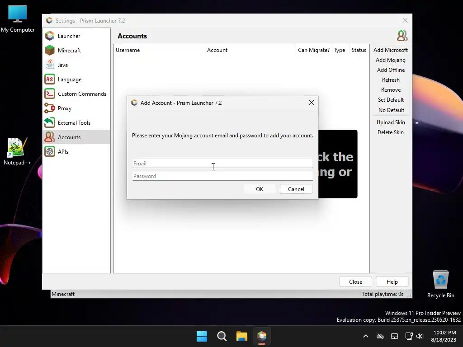
Task: Focus the Password input field
Action: pos(222,176)
